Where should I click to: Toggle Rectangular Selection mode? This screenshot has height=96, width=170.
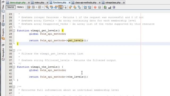click(x=65, y=7)
